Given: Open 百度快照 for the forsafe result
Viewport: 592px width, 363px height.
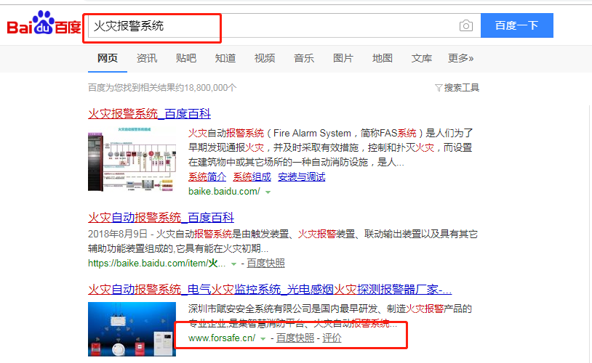Looking at the screenshot, I should [x=295, y=338].
